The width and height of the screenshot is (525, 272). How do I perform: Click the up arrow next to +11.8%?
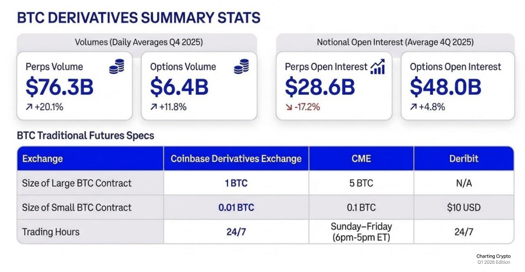154,106
